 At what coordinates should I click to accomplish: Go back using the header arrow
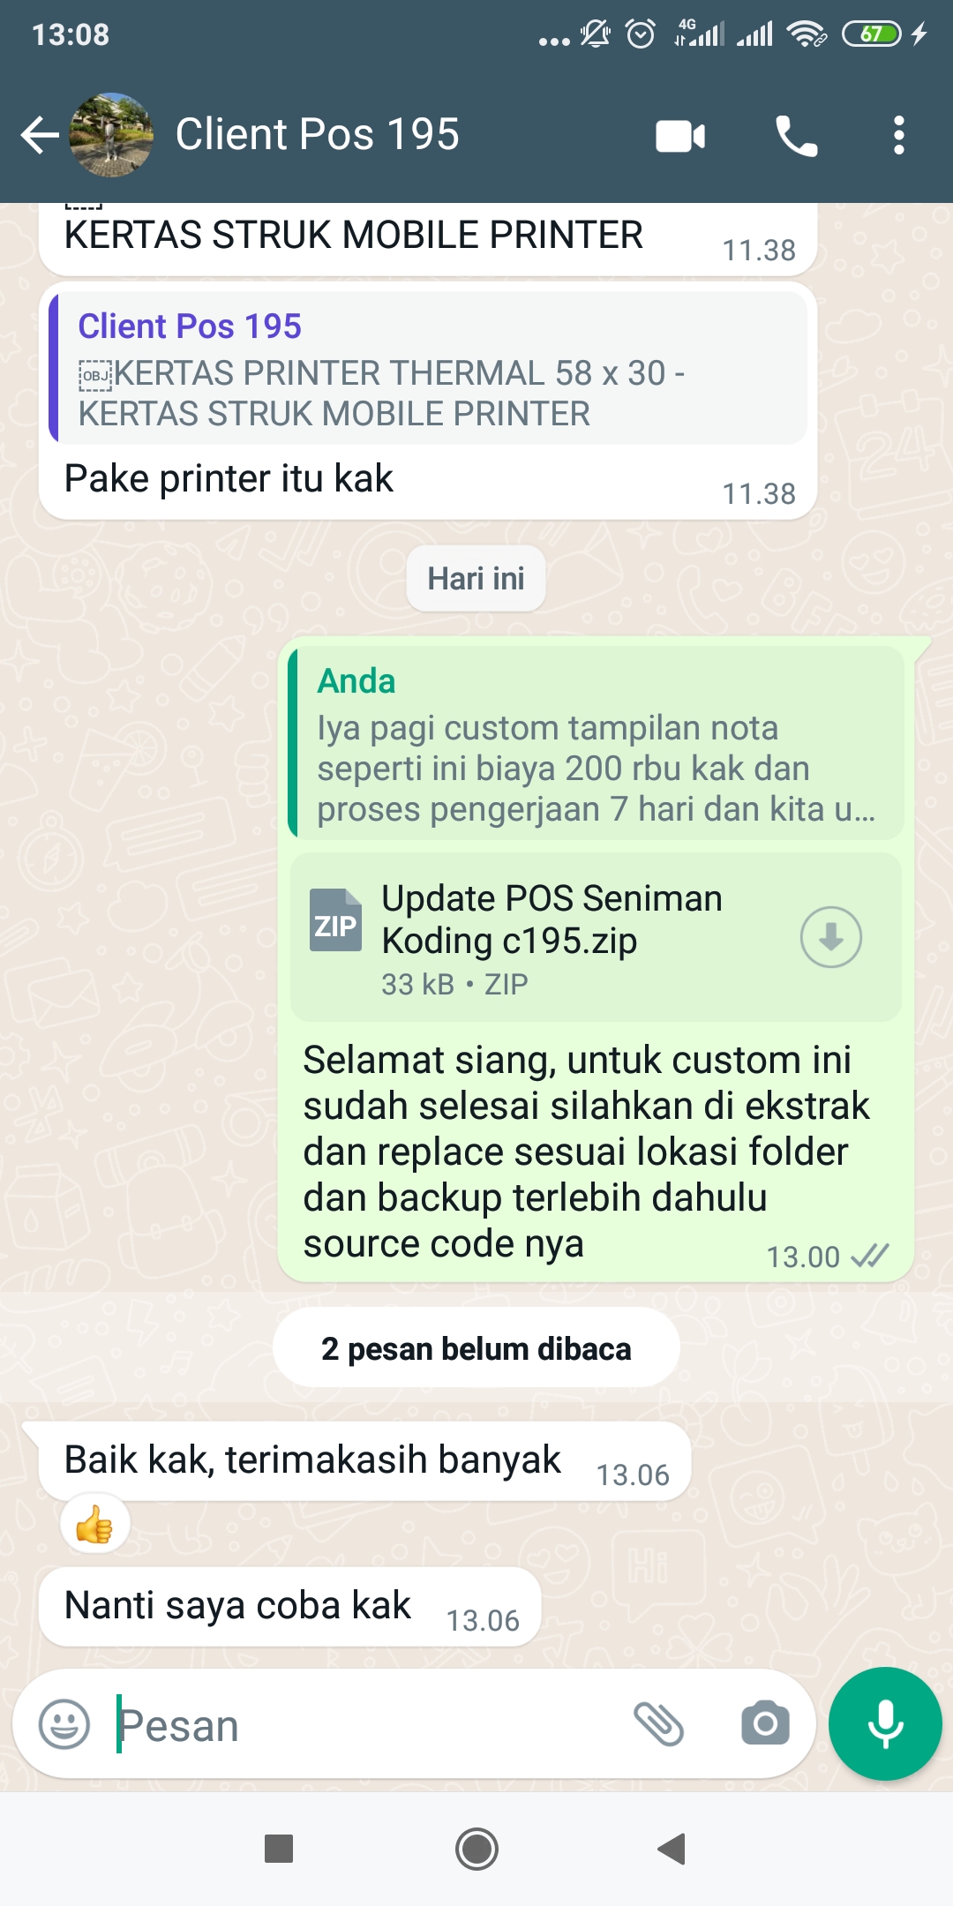coord(40,135)
